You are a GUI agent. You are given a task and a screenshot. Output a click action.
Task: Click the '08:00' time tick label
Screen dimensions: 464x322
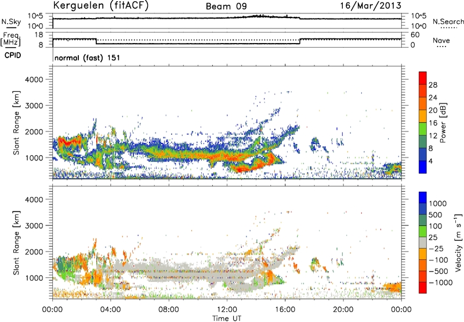coord(168,310)
